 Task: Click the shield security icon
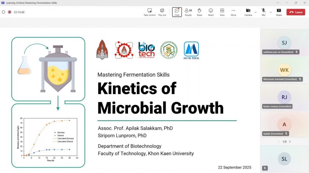pos(4,12)
